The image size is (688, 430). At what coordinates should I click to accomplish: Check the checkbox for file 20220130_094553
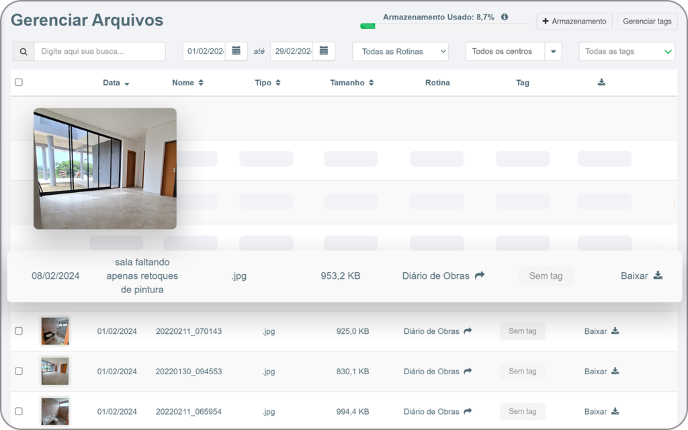19,371
